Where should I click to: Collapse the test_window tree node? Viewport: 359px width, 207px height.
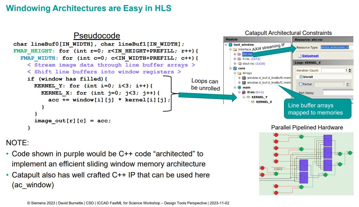226,45
